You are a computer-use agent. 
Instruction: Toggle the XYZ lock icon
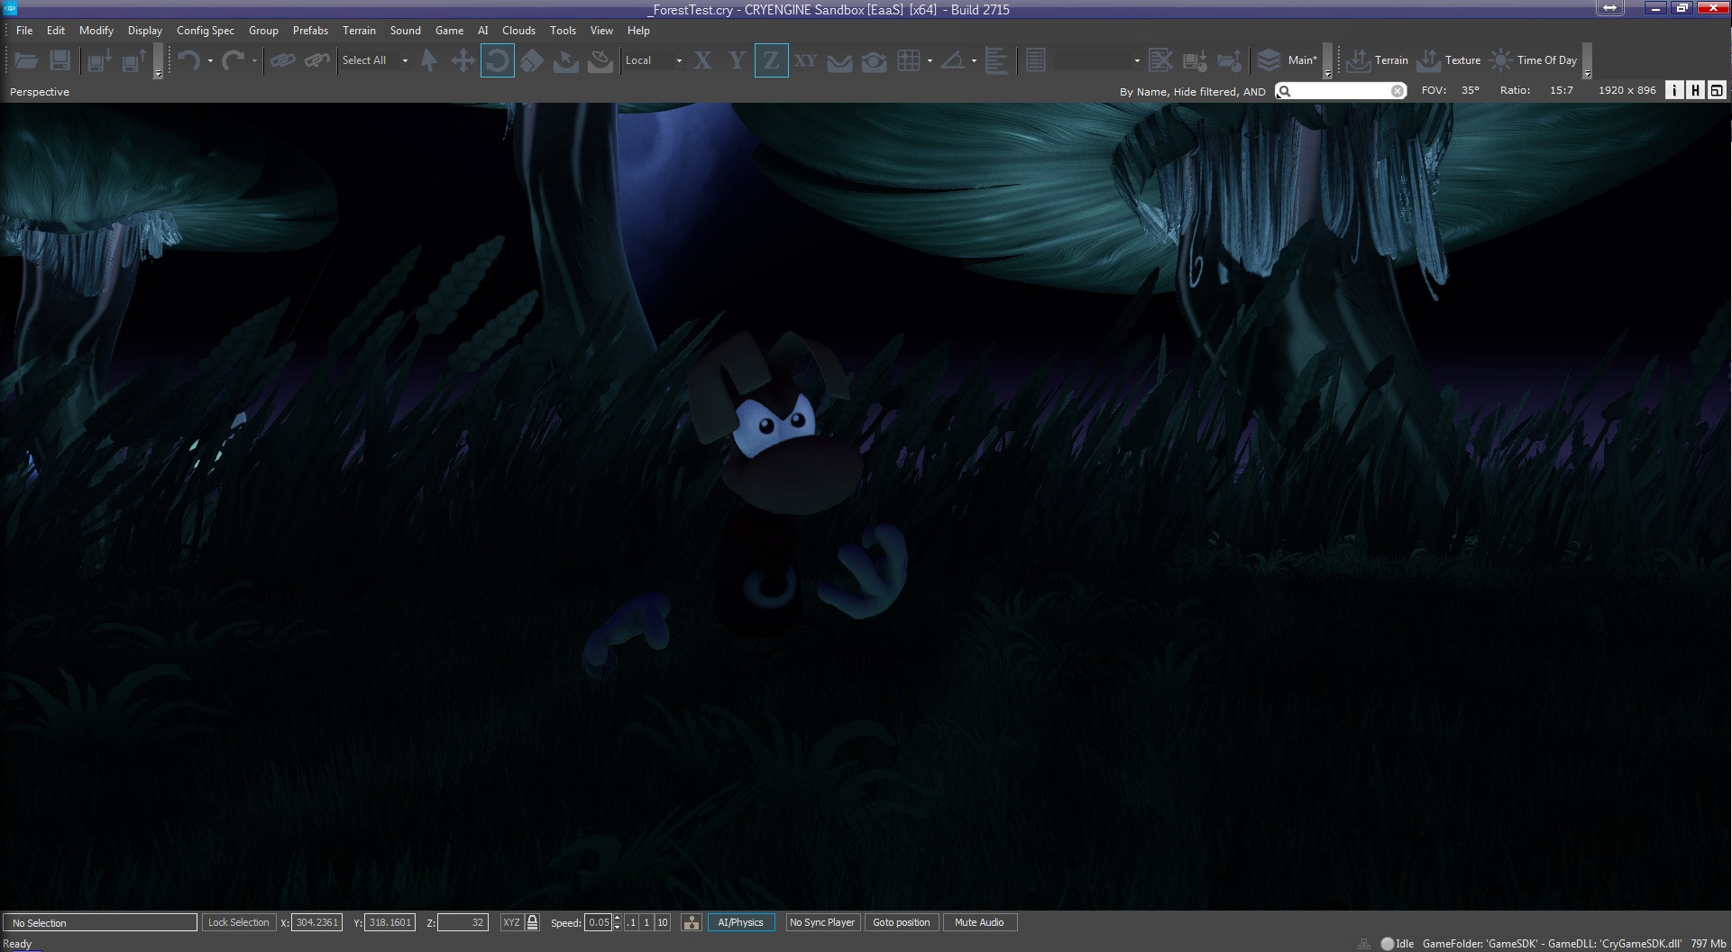[532, 922]
